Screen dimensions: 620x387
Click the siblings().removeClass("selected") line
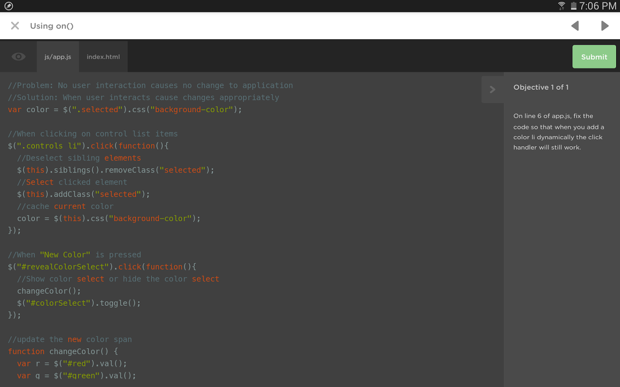point(115,170)
